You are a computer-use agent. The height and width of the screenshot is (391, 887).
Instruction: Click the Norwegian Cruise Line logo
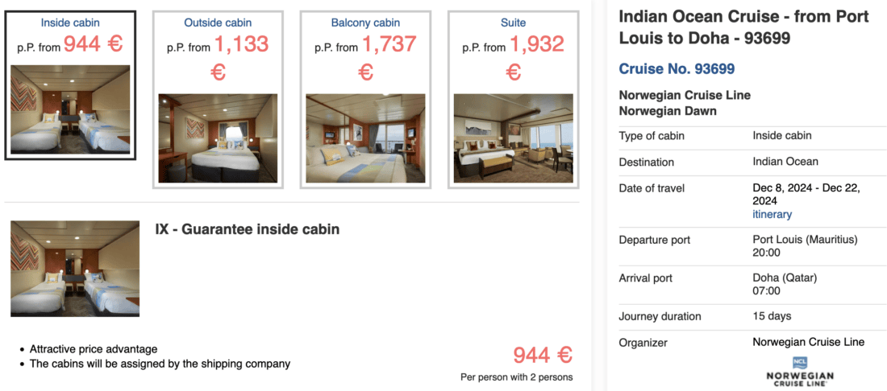tap(800, 371)
